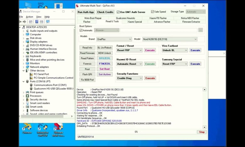The image size is (245, 147).
Task: Expand the Disk drives node
Action: (x=24, y=38)
